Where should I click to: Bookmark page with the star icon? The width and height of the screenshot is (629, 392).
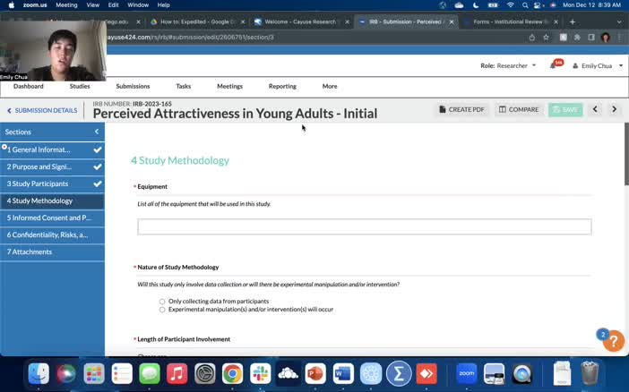click(x=546, y=38)
